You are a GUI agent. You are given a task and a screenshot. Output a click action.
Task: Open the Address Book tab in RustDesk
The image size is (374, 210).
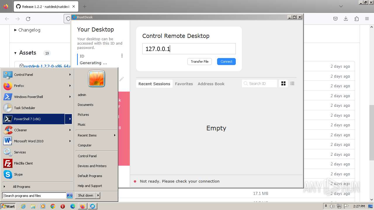pyautogui.click(x=211, y=84)
